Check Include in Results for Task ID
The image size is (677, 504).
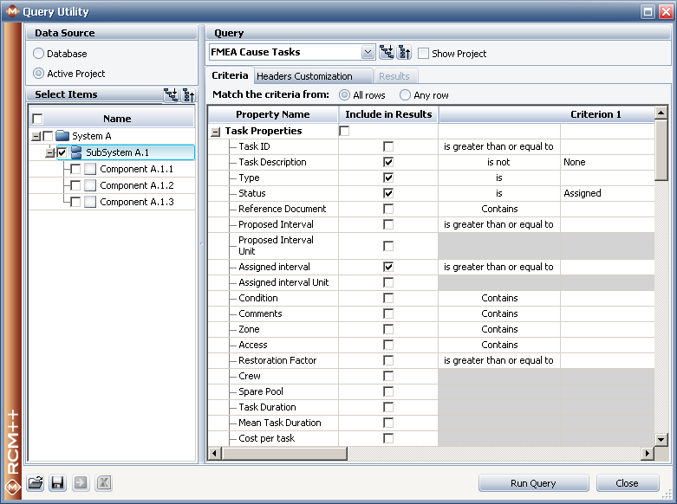point(388,146)
